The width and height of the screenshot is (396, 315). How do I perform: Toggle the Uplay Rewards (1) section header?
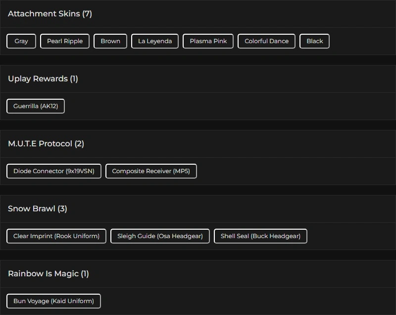click(x=43, y=79)
